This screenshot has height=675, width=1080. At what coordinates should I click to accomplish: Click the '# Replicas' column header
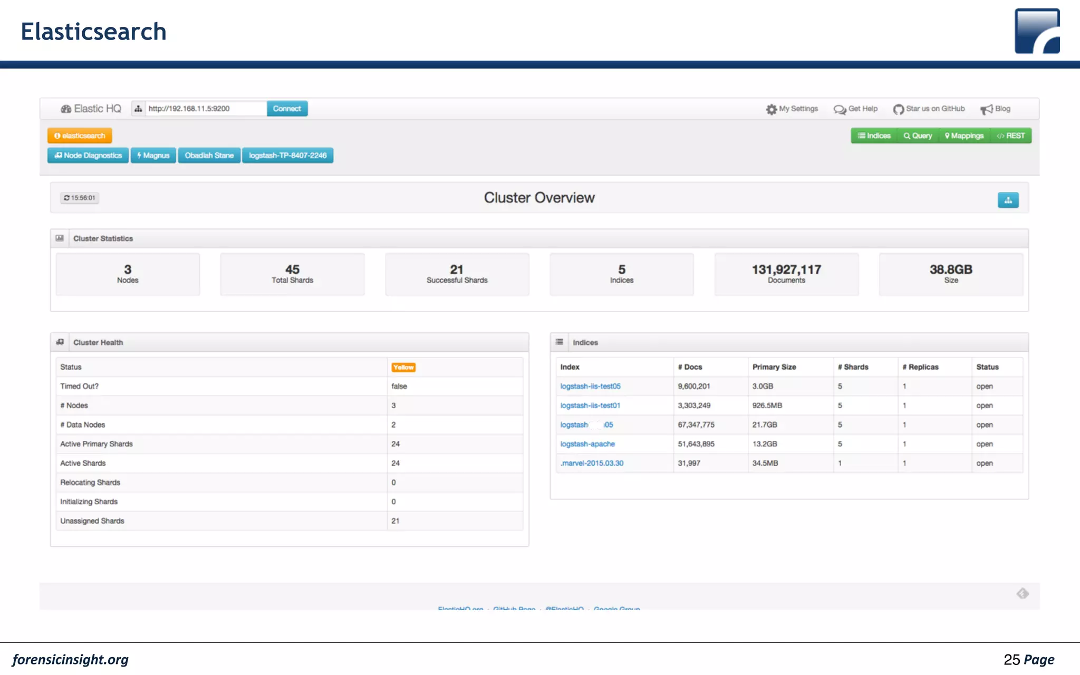(x=920, y=367)
